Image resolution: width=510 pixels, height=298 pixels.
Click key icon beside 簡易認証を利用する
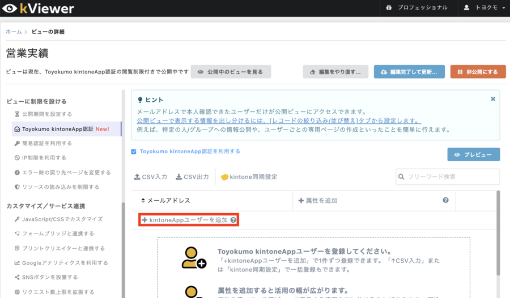(17, 143)
